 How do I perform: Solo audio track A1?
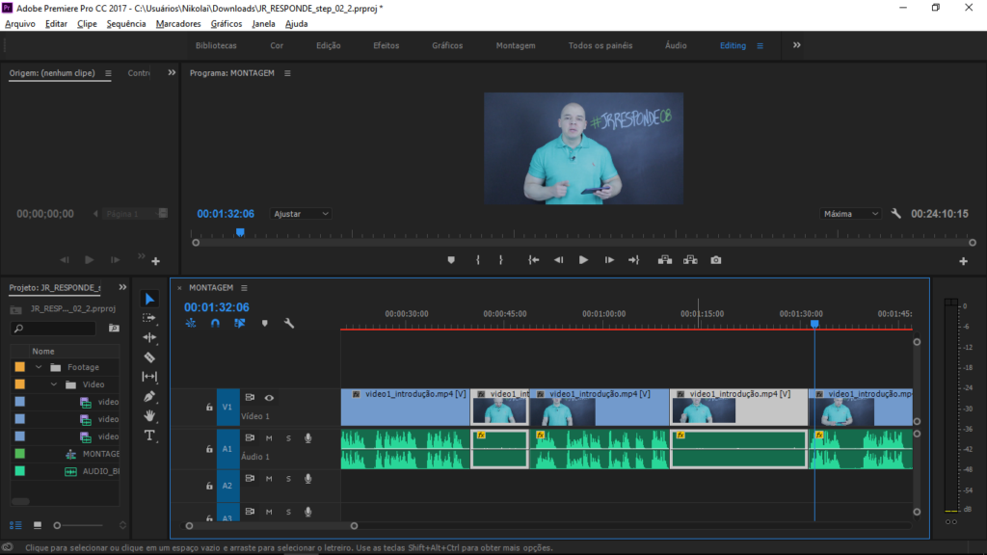(288, 438)
